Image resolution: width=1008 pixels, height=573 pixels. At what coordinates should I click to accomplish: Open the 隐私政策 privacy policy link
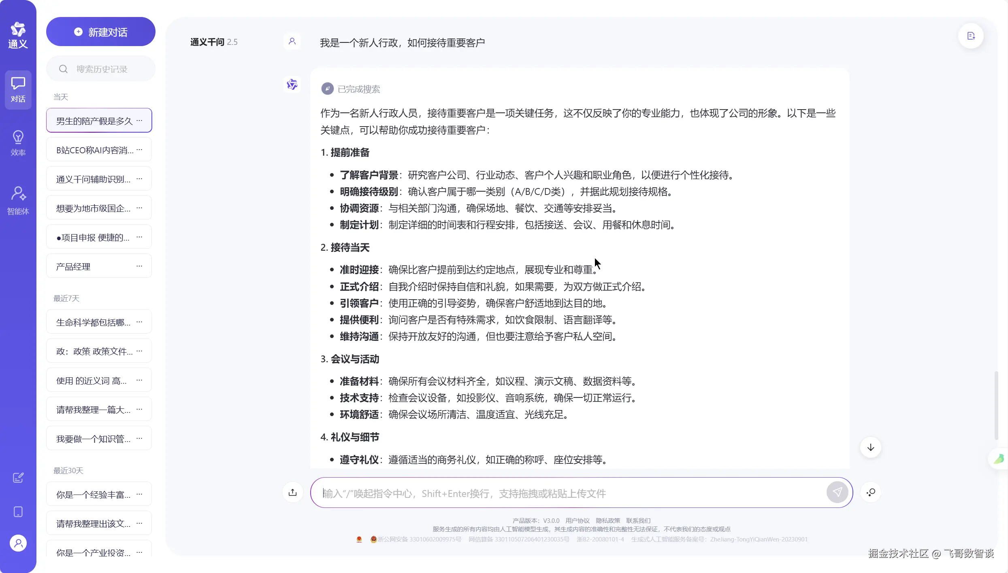point(607,520)
